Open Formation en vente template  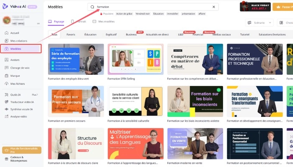pos(195,144)
